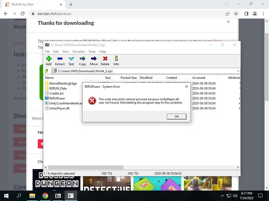This screenshot has width=269, height=201.
Task: Sort by the Accessed column header
Action: 204,77
